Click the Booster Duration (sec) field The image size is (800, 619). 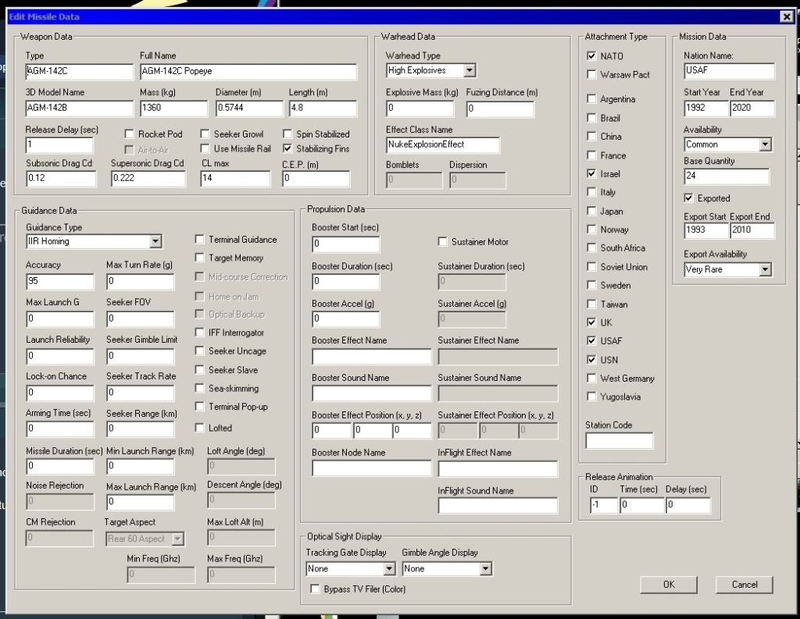(x=346, y=281)
